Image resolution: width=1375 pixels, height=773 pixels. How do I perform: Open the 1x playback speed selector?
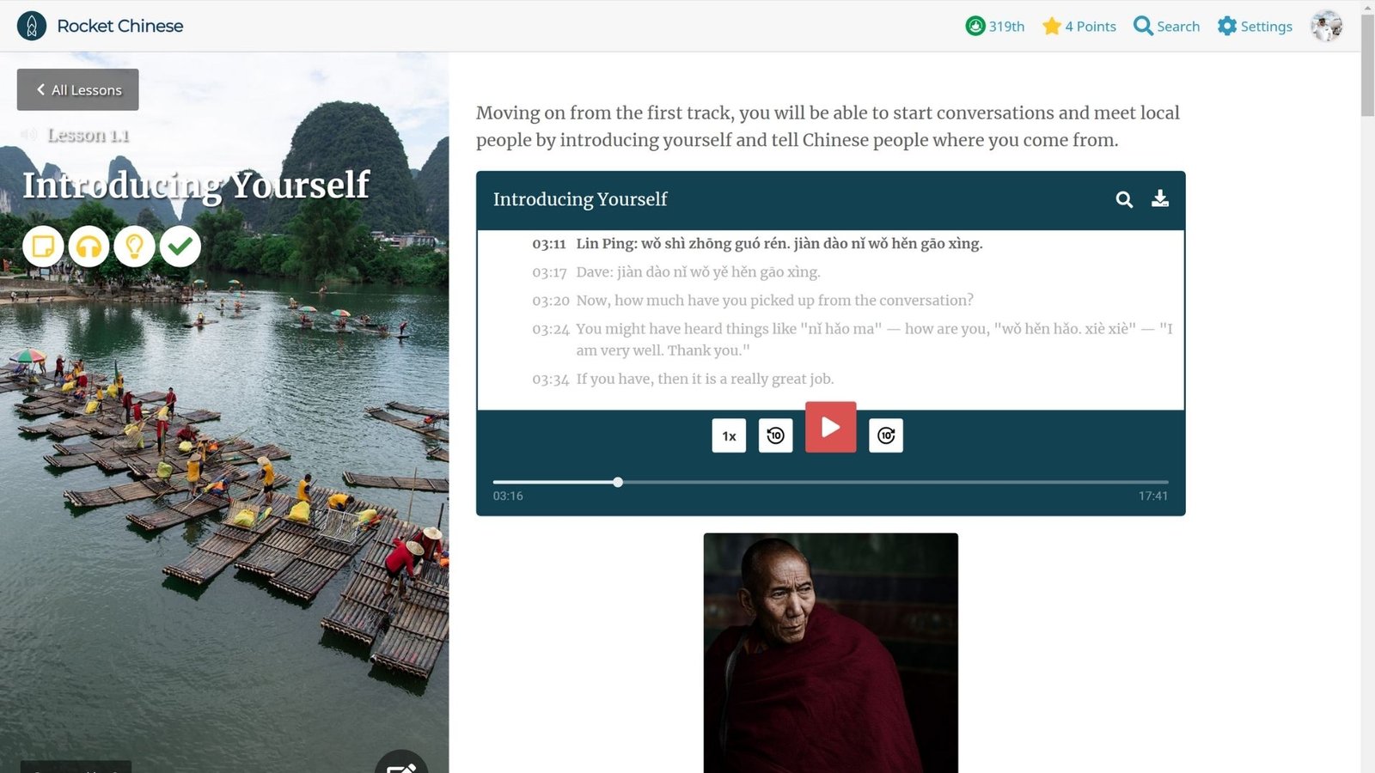click(x=729, y=435)
